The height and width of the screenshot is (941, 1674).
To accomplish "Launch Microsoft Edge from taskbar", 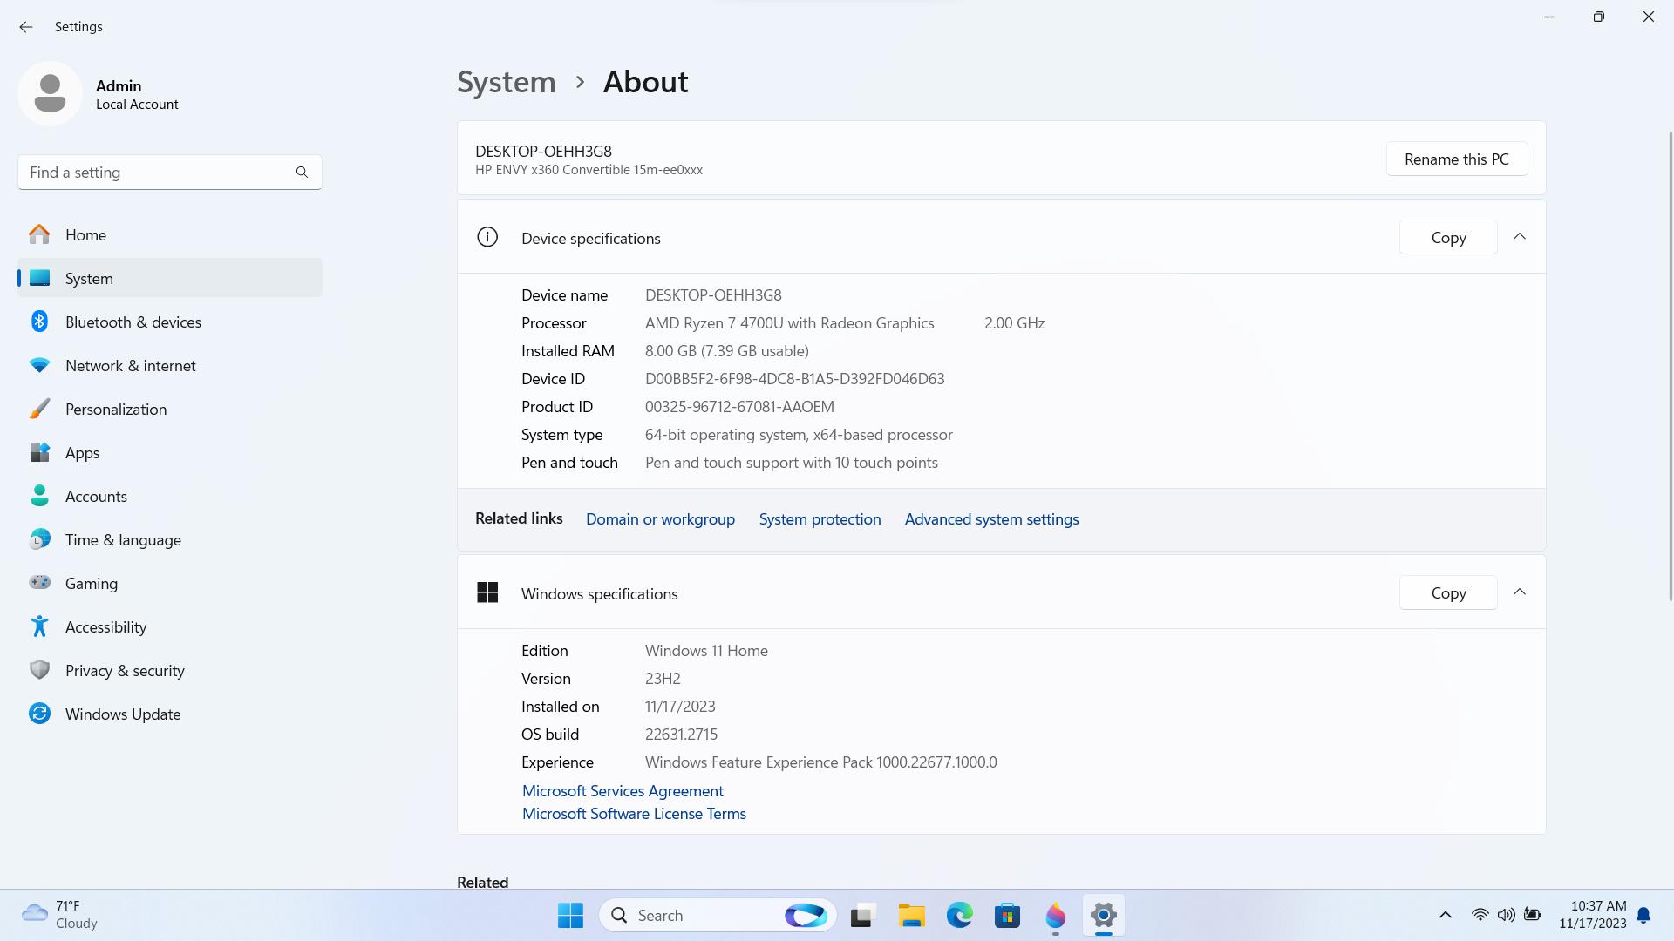I will point(960,915).
